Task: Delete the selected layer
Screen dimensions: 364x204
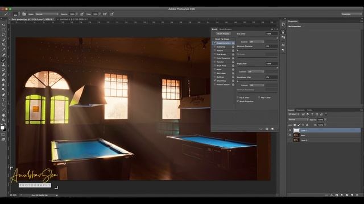Action: click(x=357, y=195)
